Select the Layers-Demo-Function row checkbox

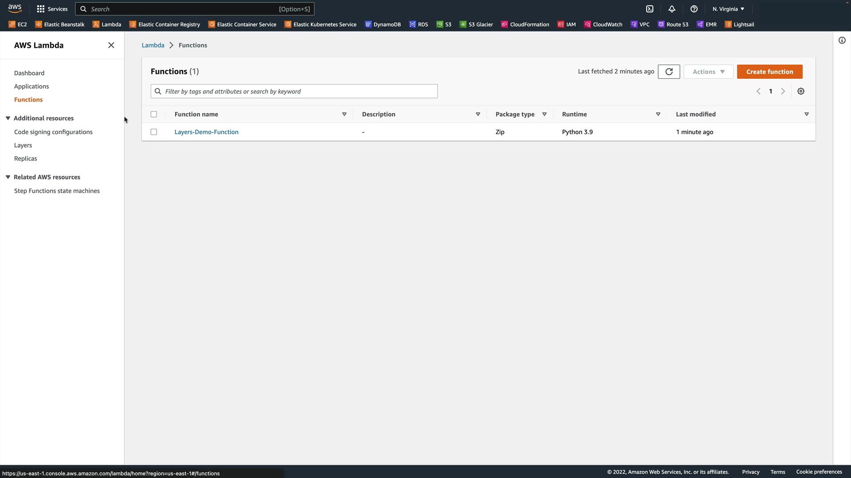point(154,132)
